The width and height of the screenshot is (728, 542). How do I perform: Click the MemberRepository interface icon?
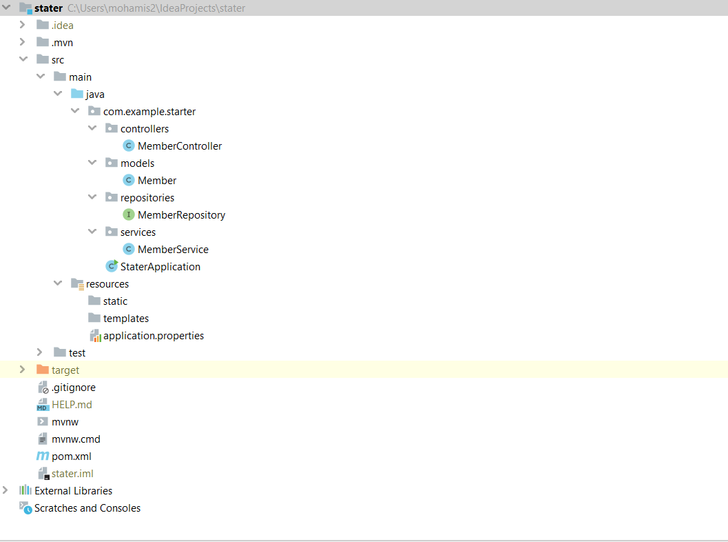129,214
